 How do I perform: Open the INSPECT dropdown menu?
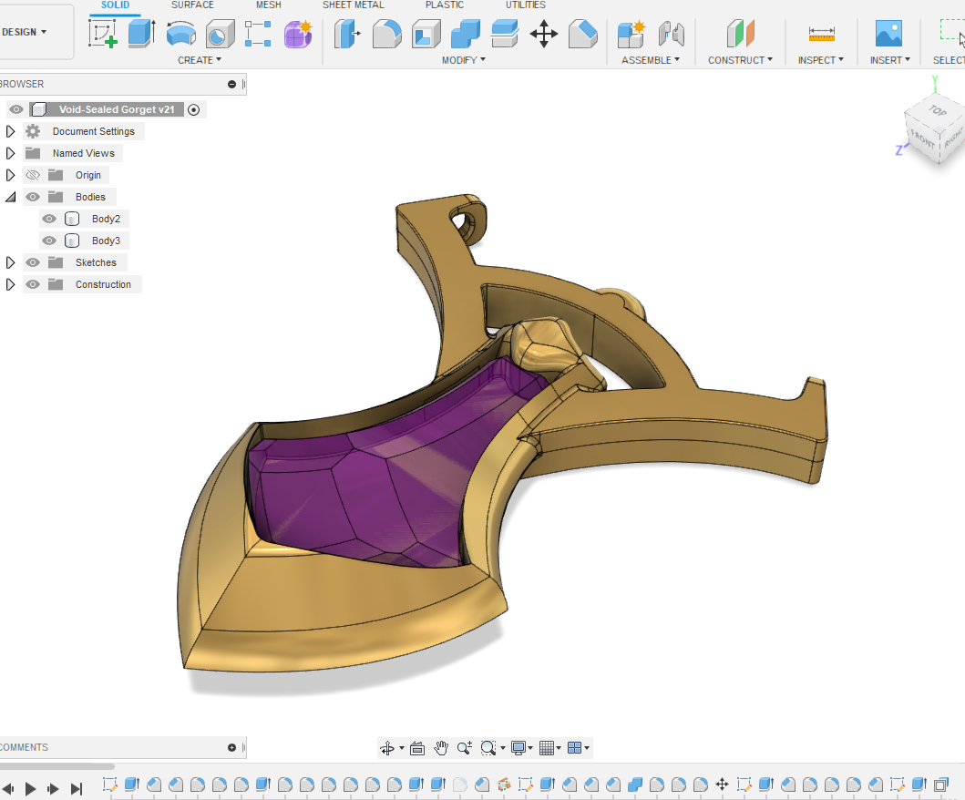pyautogui.click(x=821, y=60)
